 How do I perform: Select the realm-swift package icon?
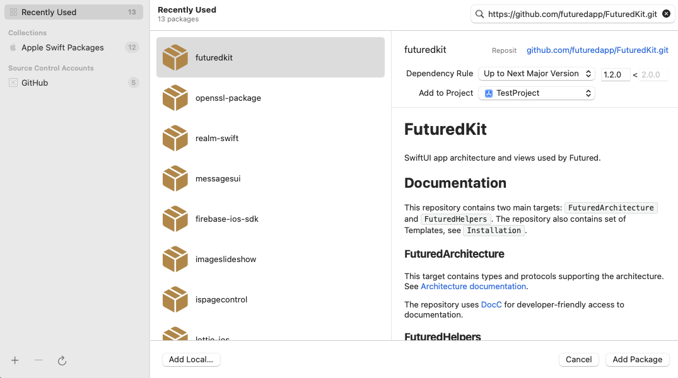175,138
